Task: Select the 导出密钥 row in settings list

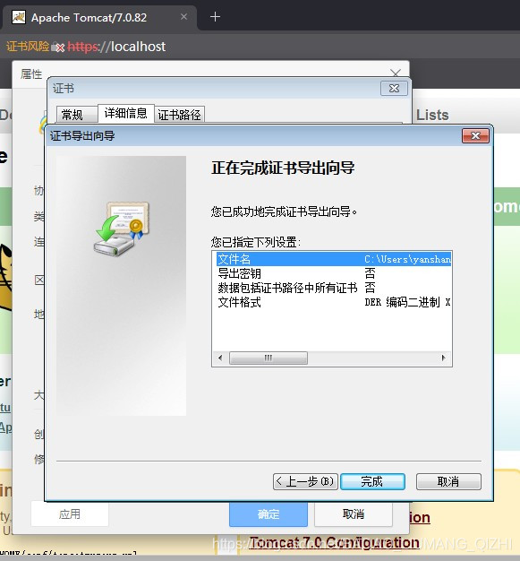Action: click(x=334, y=273)
